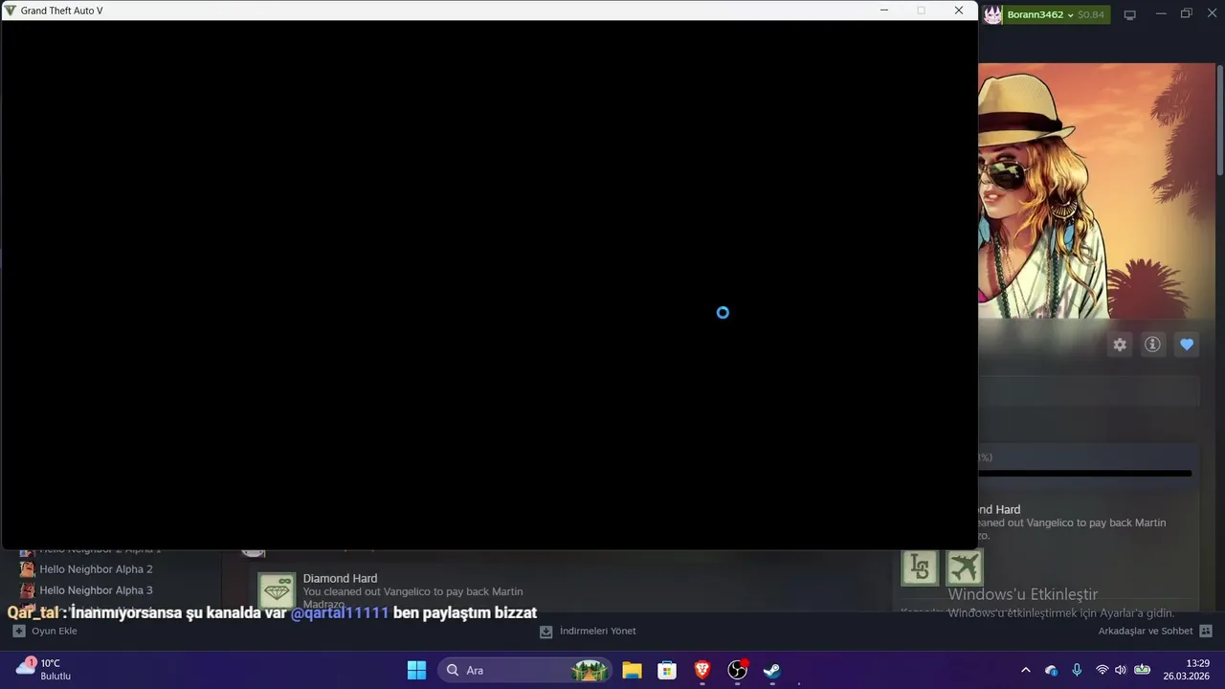
Task: Expand the Borann3462 account dropdown
Action: (1039, 14)
